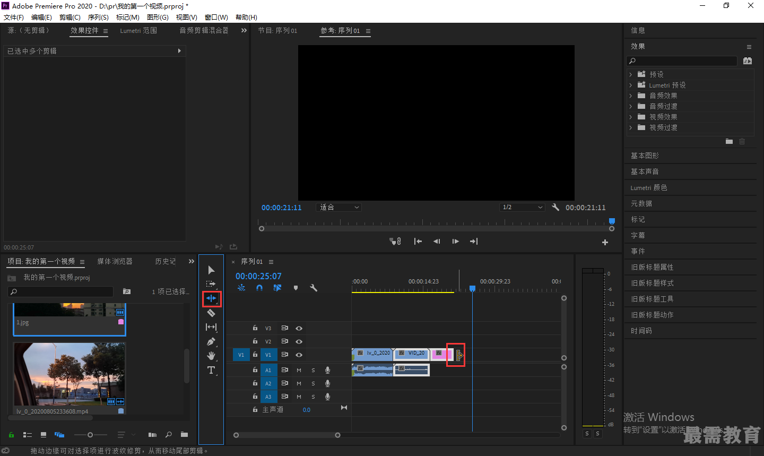Screen dimensions: 764x456
Task: Solo audio track A2
Action: tap(313, 383)
